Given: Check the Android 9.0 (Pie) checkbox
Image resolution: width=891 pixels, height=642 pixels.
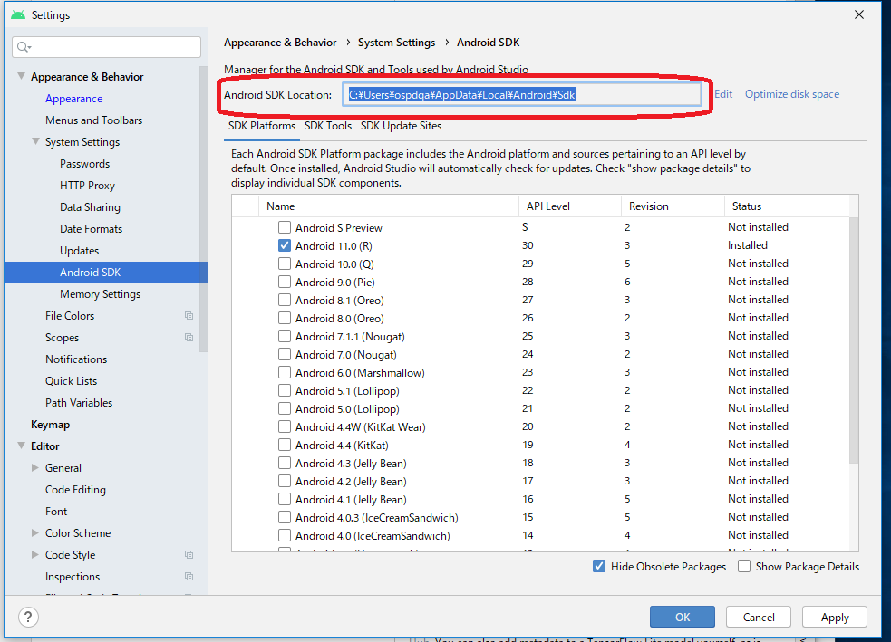Looking at the screenshot, I should [284, 283].
